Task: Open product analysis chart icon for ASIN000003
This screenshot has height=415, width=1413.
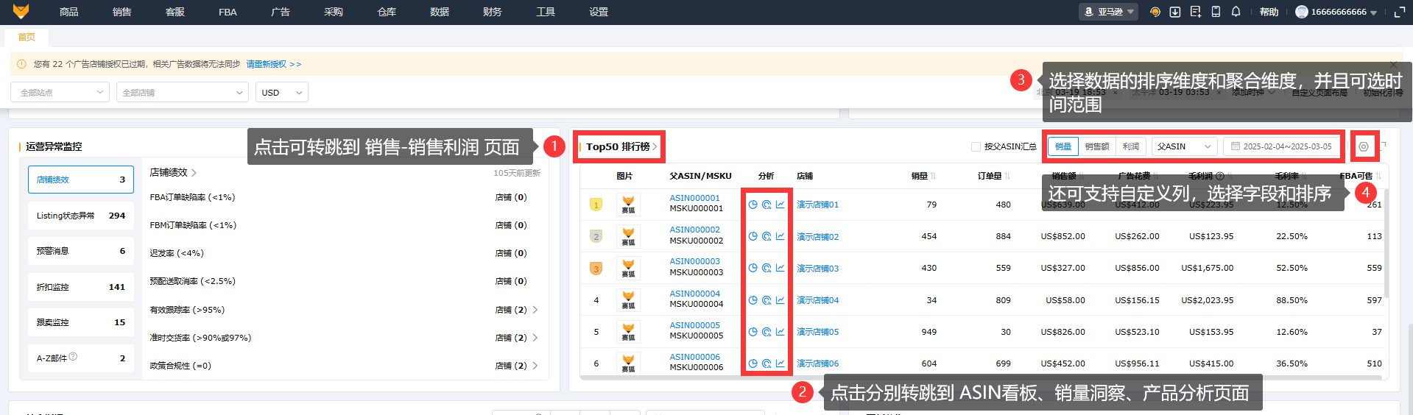Action: click(x=780, y=268)
